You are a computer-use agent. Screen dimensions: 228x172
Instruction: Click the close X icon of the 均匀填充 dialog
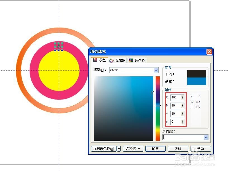(209, 52)
